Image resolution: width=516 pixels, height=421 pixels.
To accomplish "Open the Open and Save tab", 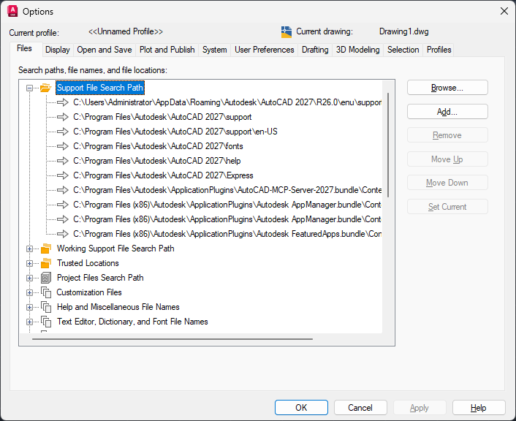I will point(105,50).
